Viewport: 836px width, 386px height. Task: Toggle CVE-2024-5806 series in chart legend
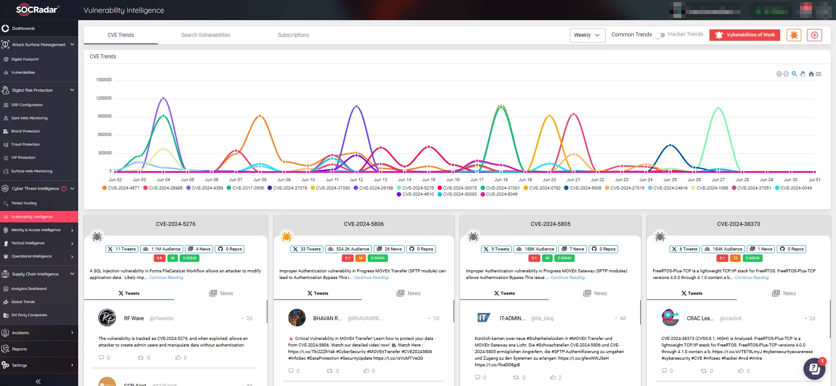click(x=583, y=188)
